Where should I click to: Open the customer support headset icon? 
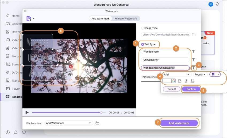217,4
